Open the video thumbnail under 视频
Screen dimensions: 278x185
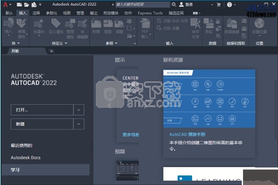point(128,170)
